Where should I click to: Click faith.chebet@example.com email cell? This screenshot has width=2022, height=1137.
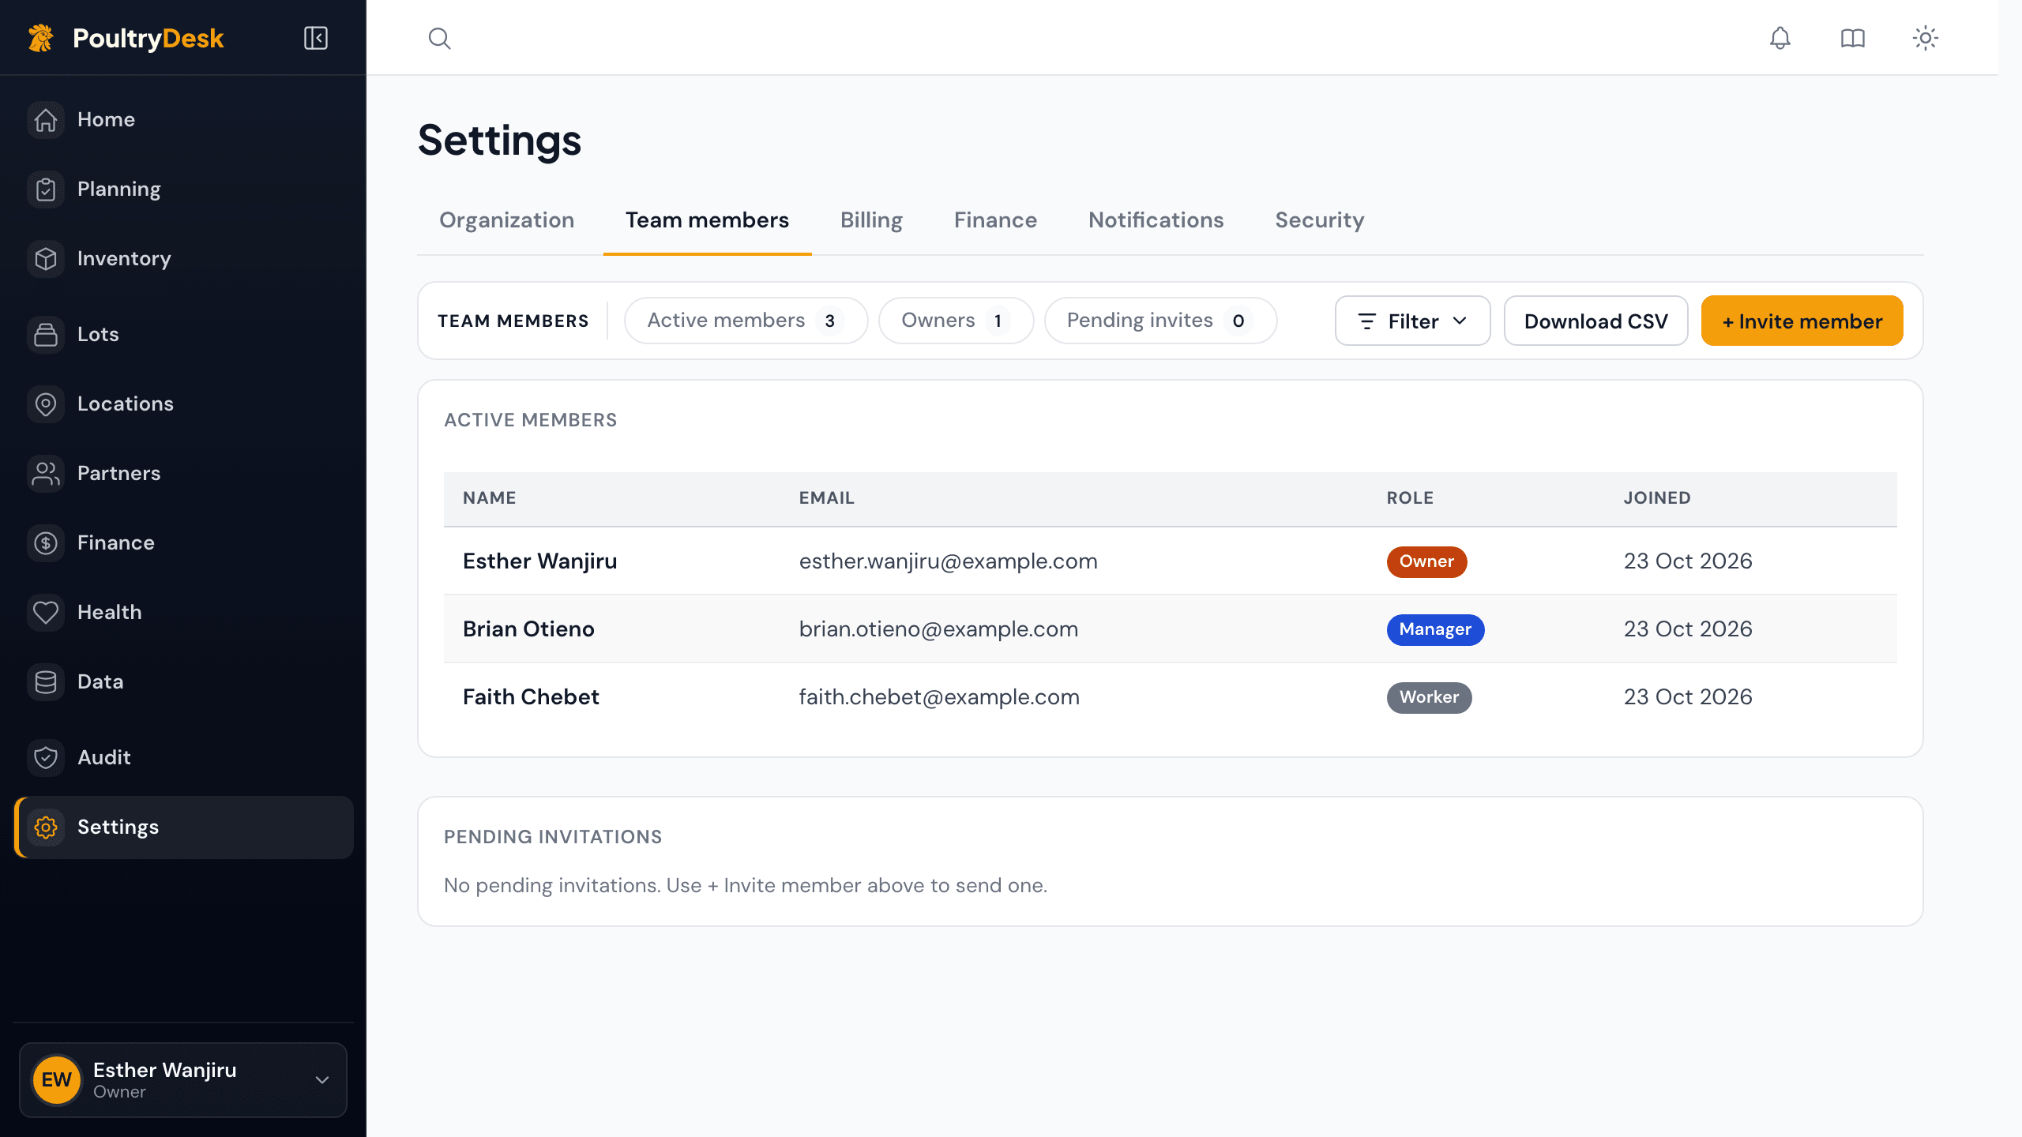(939, 697)
